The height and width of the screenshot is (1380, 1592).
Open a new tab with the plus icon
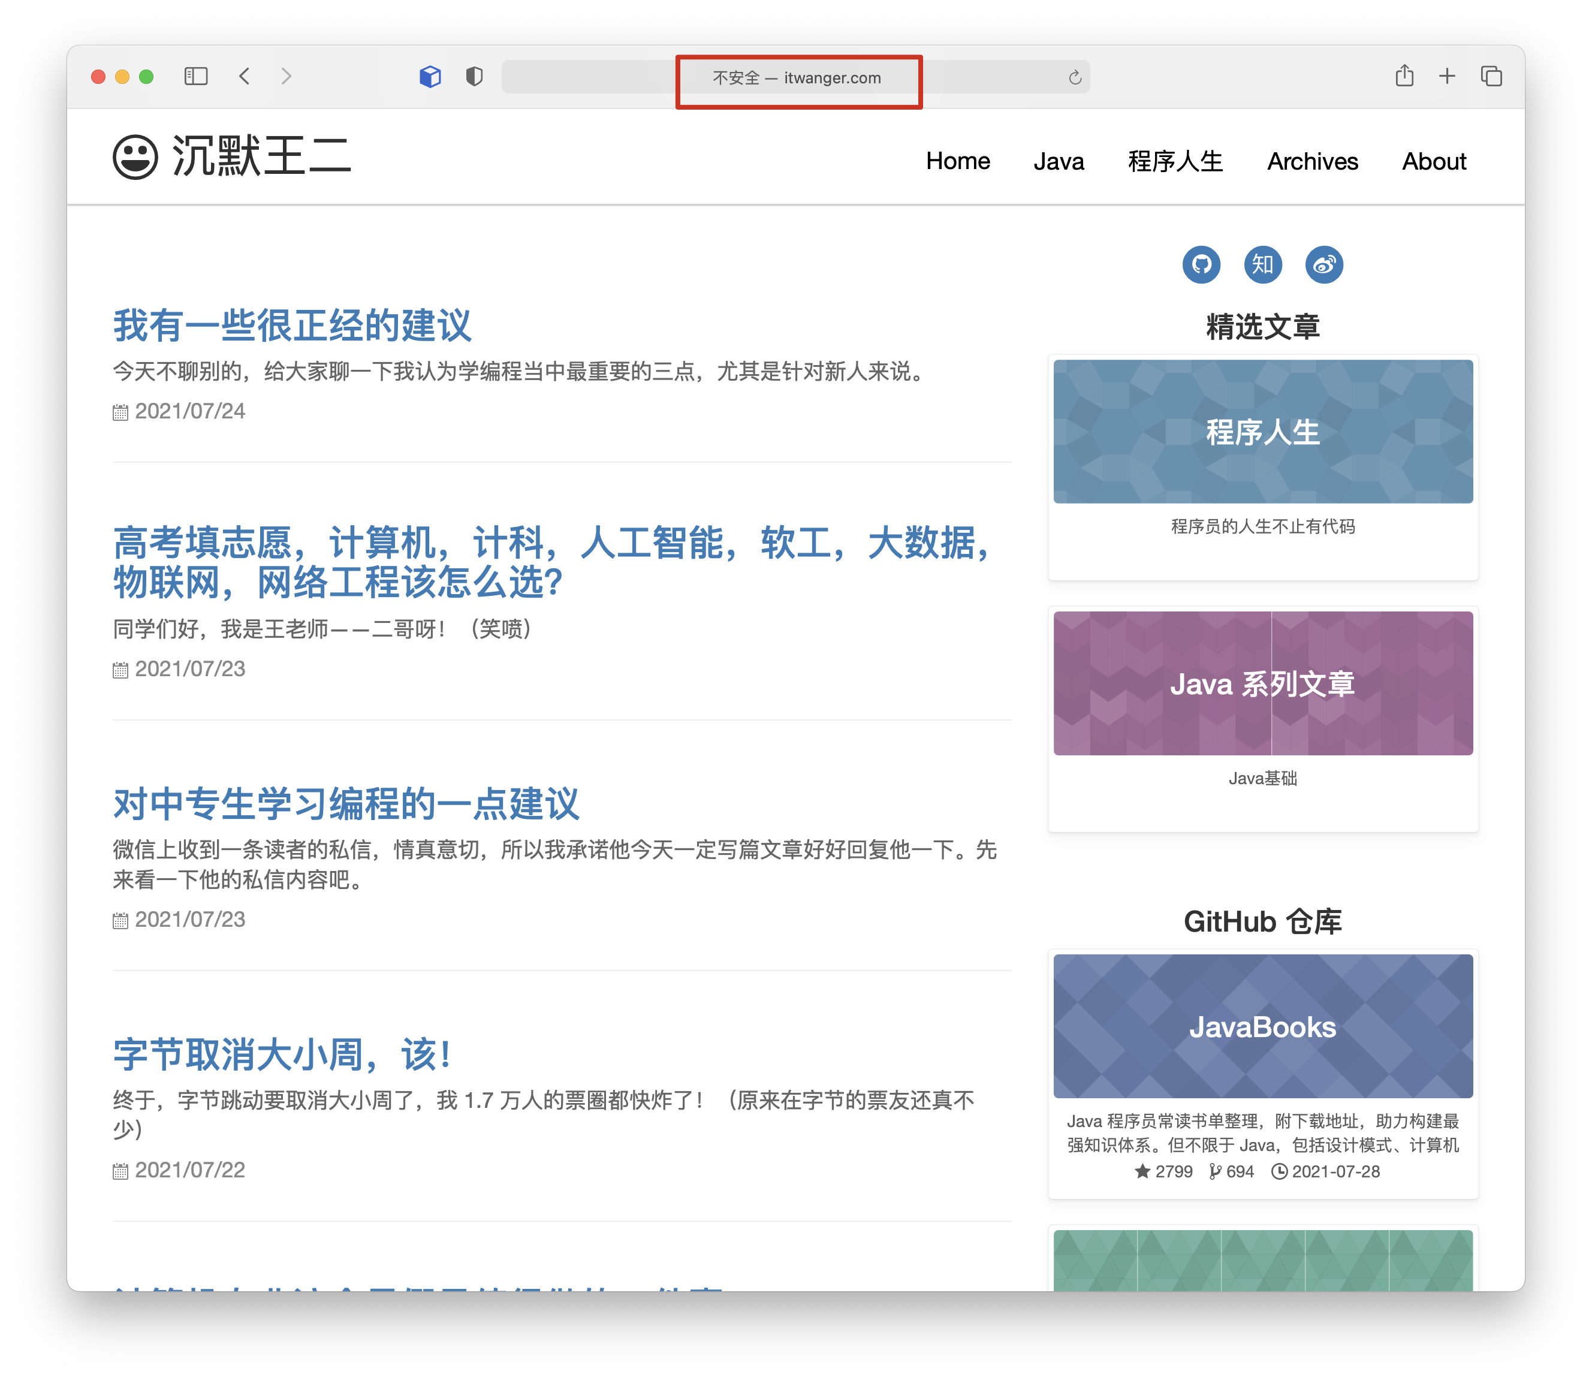(1446, 76)
